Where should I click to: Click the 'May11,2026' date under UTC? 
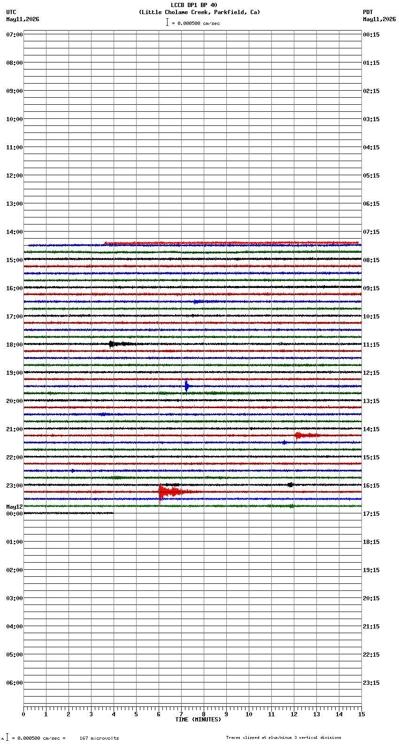click(23, 19)
